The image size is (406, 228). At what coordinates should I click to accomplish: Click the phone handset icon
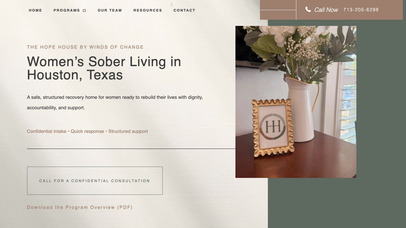pyautogui.click(x=308, y=10)
